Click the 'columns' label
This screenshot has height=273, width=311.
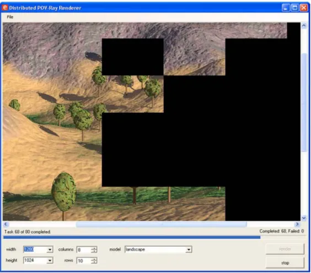(66, 249)
